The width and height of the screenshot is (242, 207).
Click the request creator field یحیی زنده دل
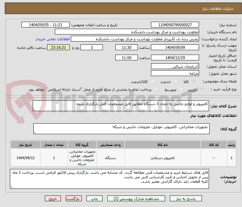(x=135, y=39)
